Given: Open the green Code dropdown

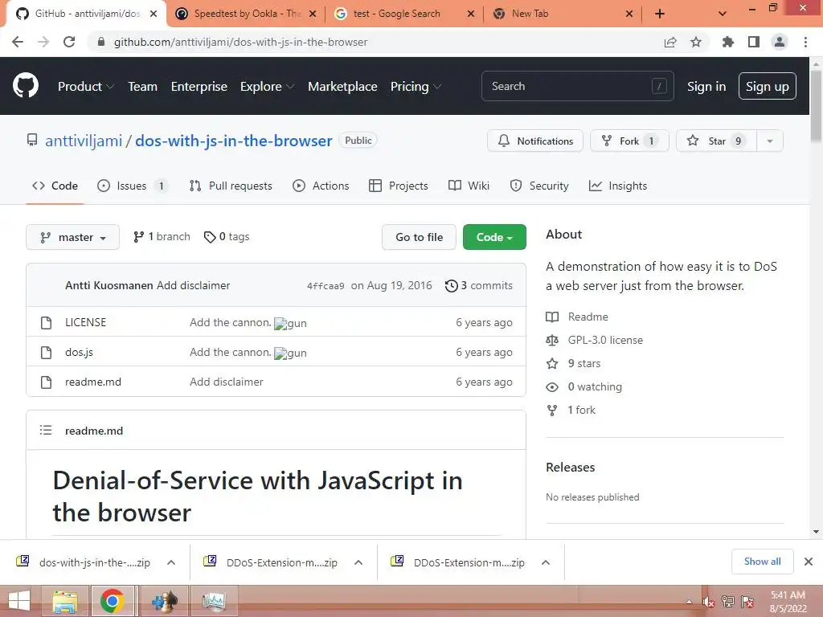Looking at the screenshot, I should tap(494, 237).
